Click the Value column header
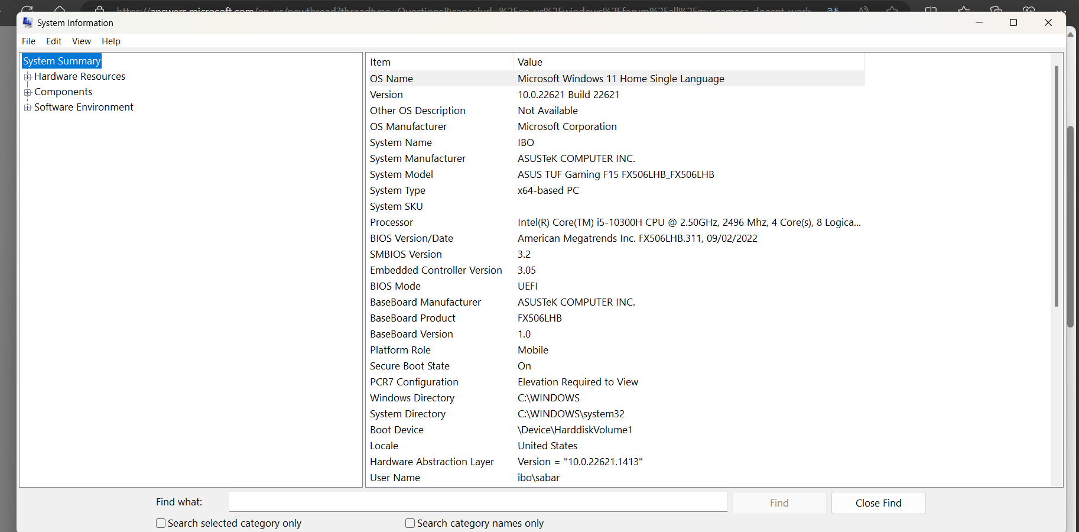This screenshot has width=1079, height=532. coord(689,62)
